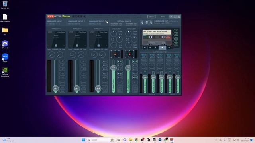Click Hardware Input 3 Gate knob

click(102, 55)
